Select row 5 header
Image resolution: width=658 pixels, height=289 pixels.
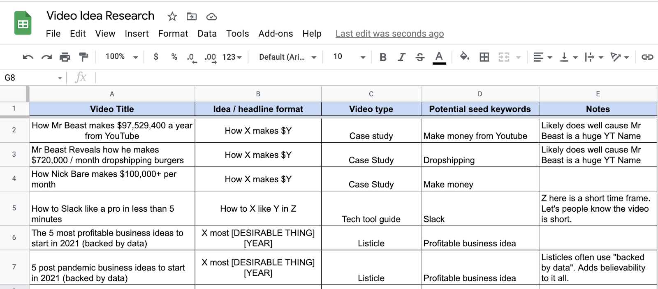coord(14,208)
